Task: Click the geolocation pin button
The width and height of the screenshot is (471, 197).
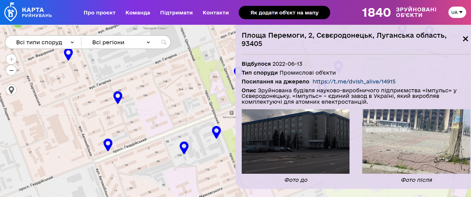Action: click(x=11, y=90)
